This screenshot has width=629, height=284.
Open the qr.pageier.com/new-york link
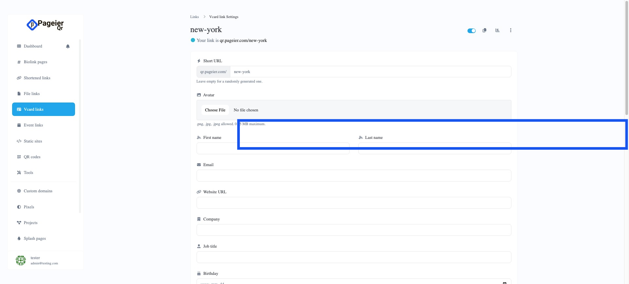tap(243, 41)
